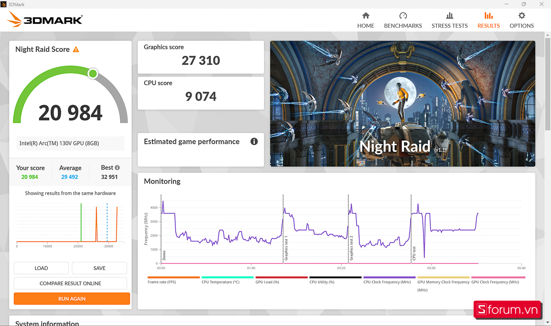
Task: Click the Best score 32 951
Action: click(109, 177)
